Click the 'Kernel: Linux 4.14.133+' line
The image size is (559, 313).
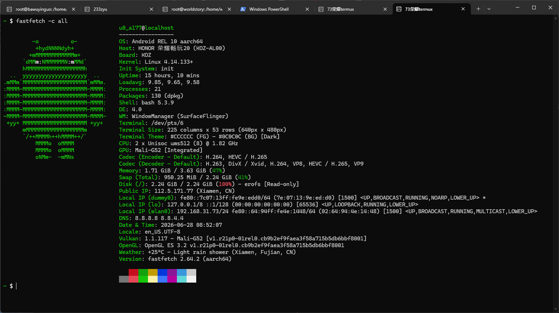(156, 62)
